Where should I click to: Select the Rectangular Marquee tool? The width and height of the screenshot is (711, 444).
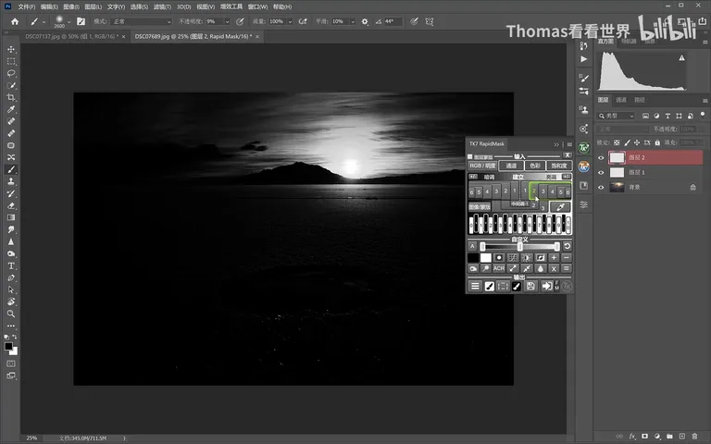click(11, 61)
